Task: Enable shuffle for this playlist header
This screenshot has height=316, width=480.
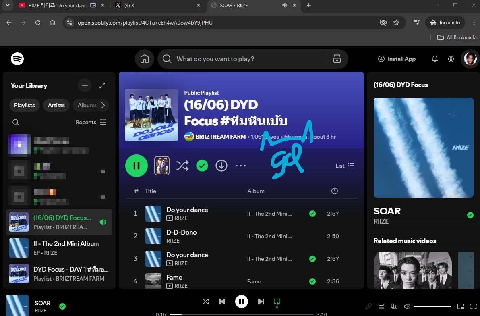Action: [182, 166]
